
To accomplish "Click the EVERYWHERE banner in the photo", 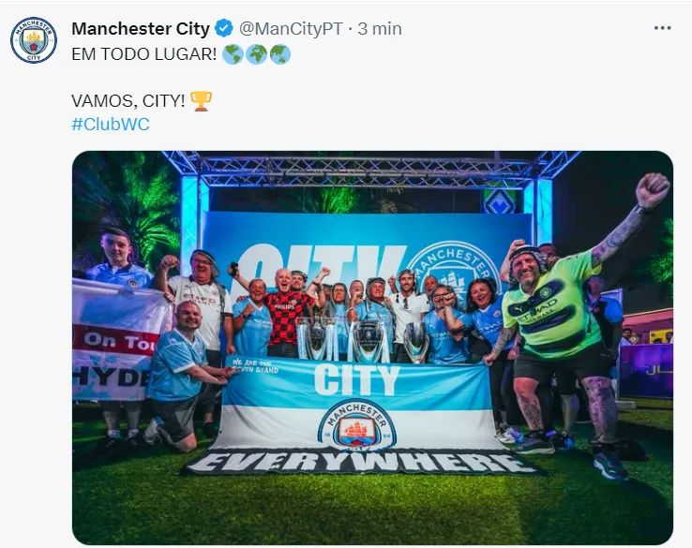I will pyautogui.click(x=365, y=463).
